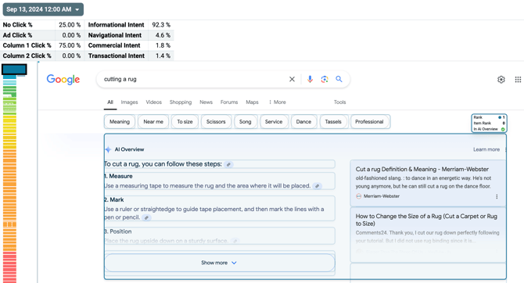The image size is (524, 283).
Task: Click the Merriam-Webster favicon icon
Action: pos(358,196)
